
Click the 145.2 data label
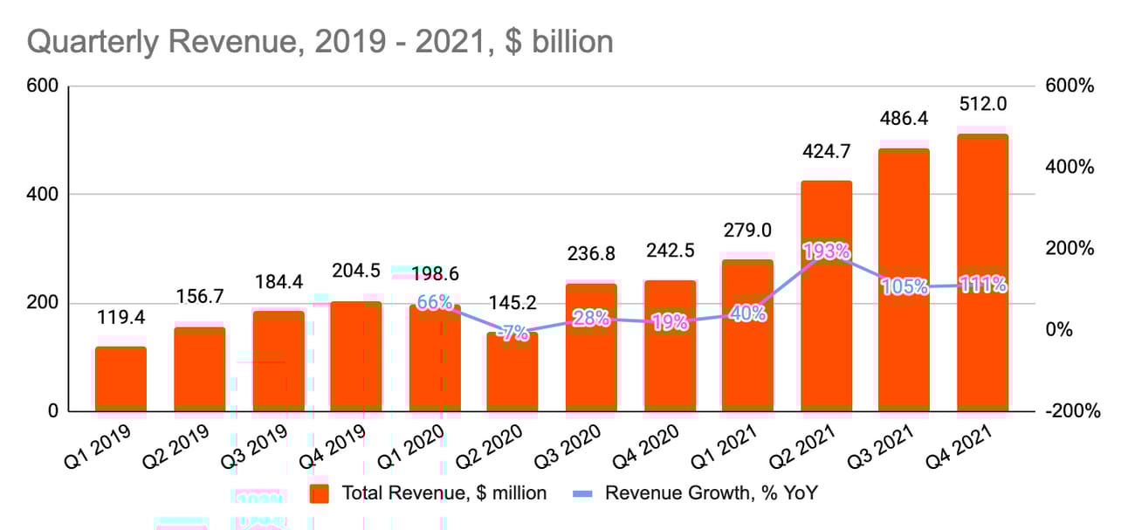[512, 304]
